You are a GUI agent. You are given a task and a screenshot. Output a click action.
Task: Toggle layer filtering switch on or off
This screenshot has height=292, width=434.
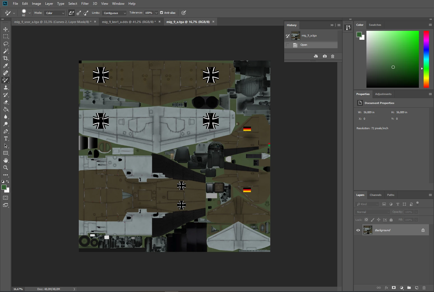[x=417, y=203]
